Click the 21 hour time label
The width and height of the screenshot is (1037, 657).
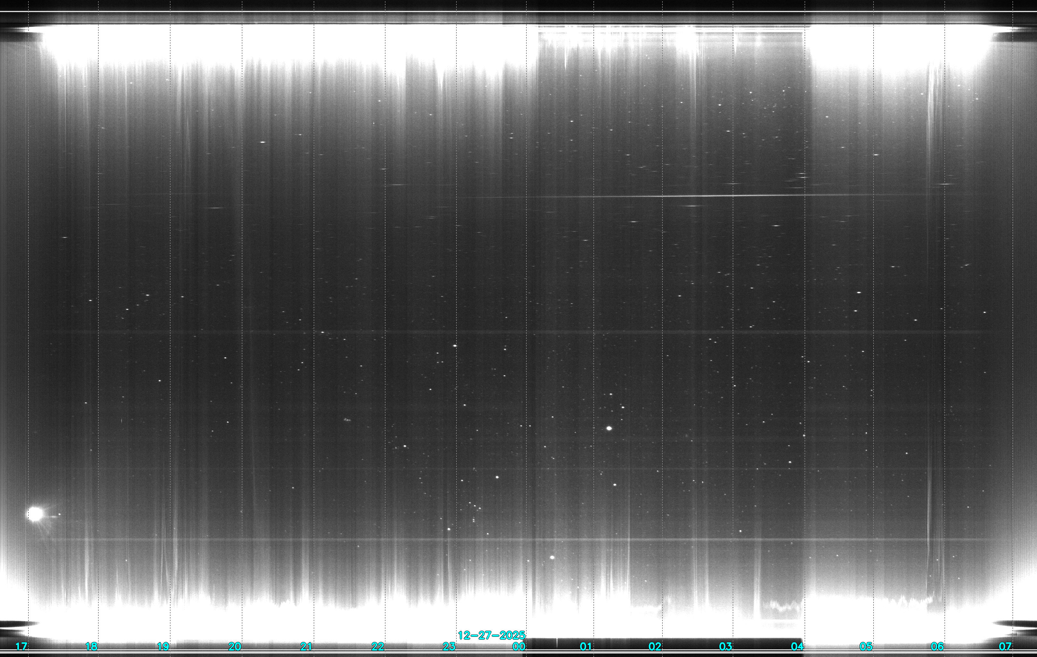tap(306, 646)
